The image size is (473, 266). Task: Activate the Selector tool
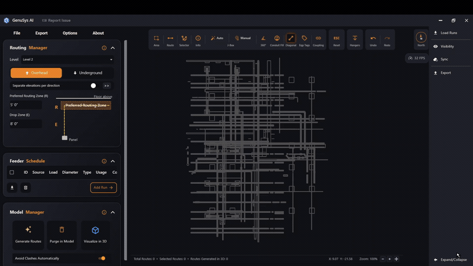(x=184, y=40)
